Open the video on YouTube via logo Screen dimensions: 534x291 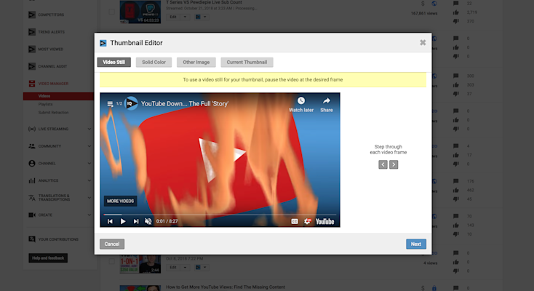click(x=324, y=221)
